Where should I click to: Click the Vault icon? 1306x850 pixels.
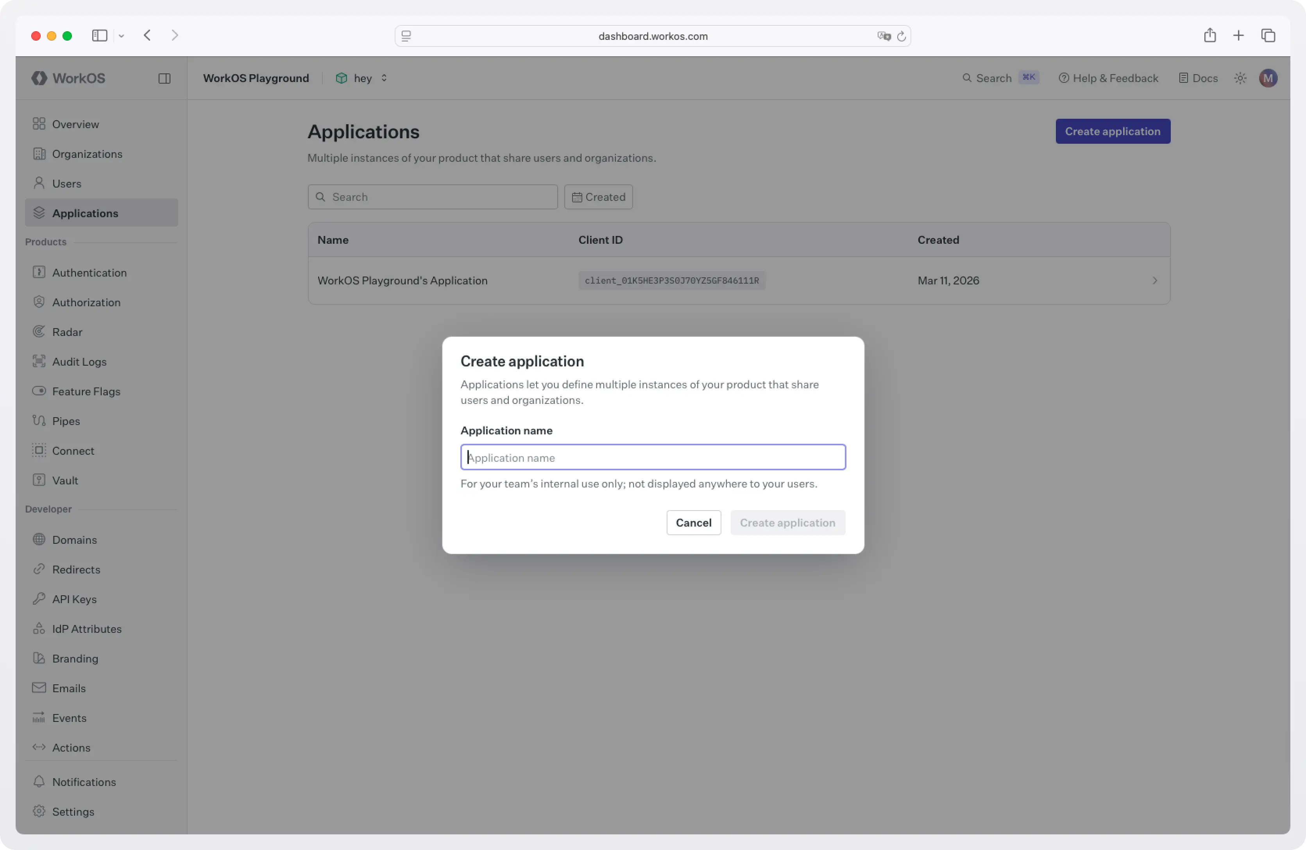(x=39, y=479)
